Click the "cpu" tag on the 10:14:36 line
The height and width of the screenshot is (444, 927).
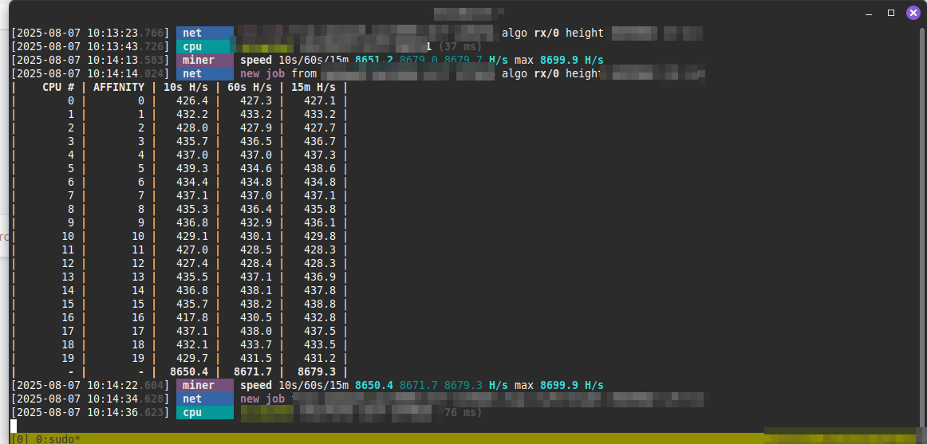[x=204, y=413]
